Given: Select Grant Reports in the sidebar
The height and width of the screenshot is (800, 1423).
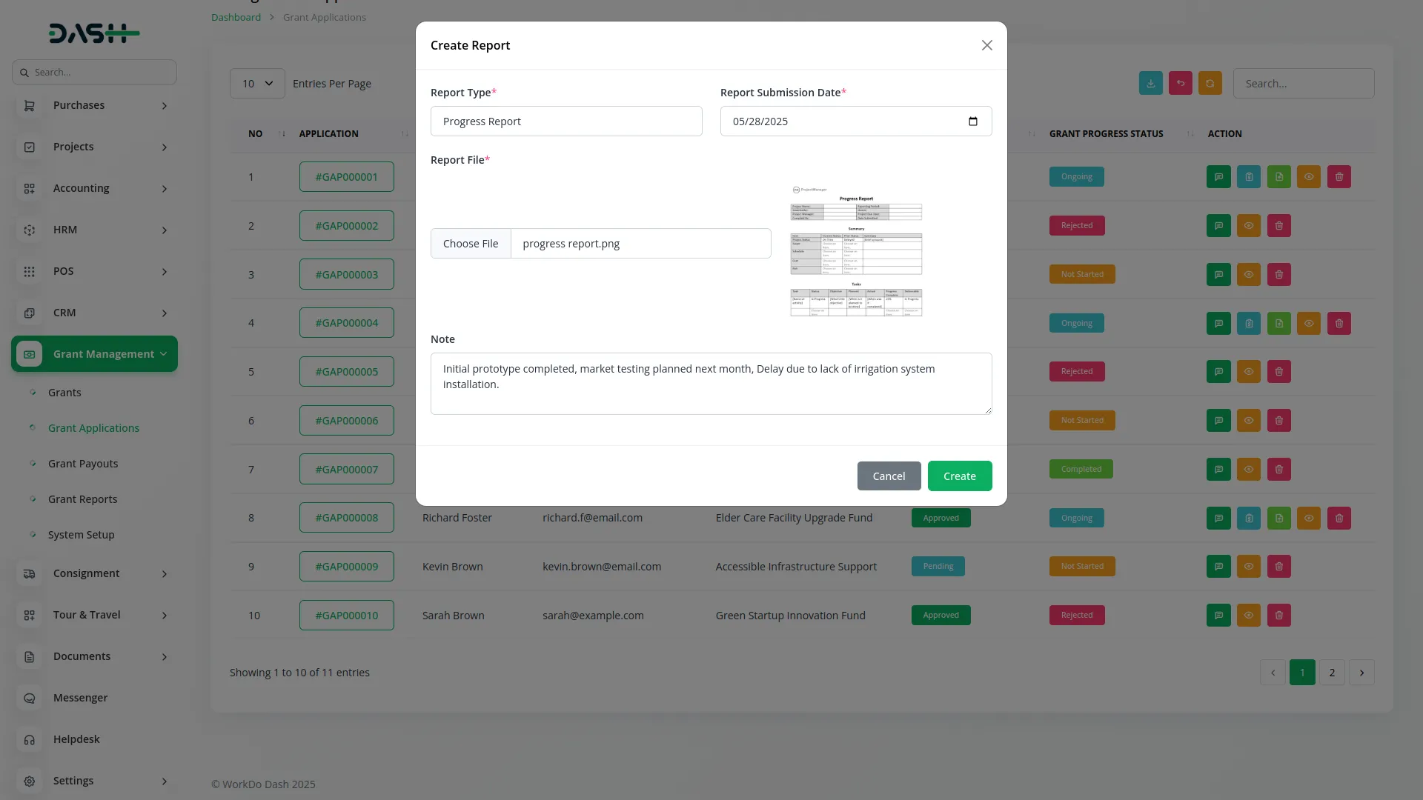Looking at the screenshot, I should coord(82,499).
